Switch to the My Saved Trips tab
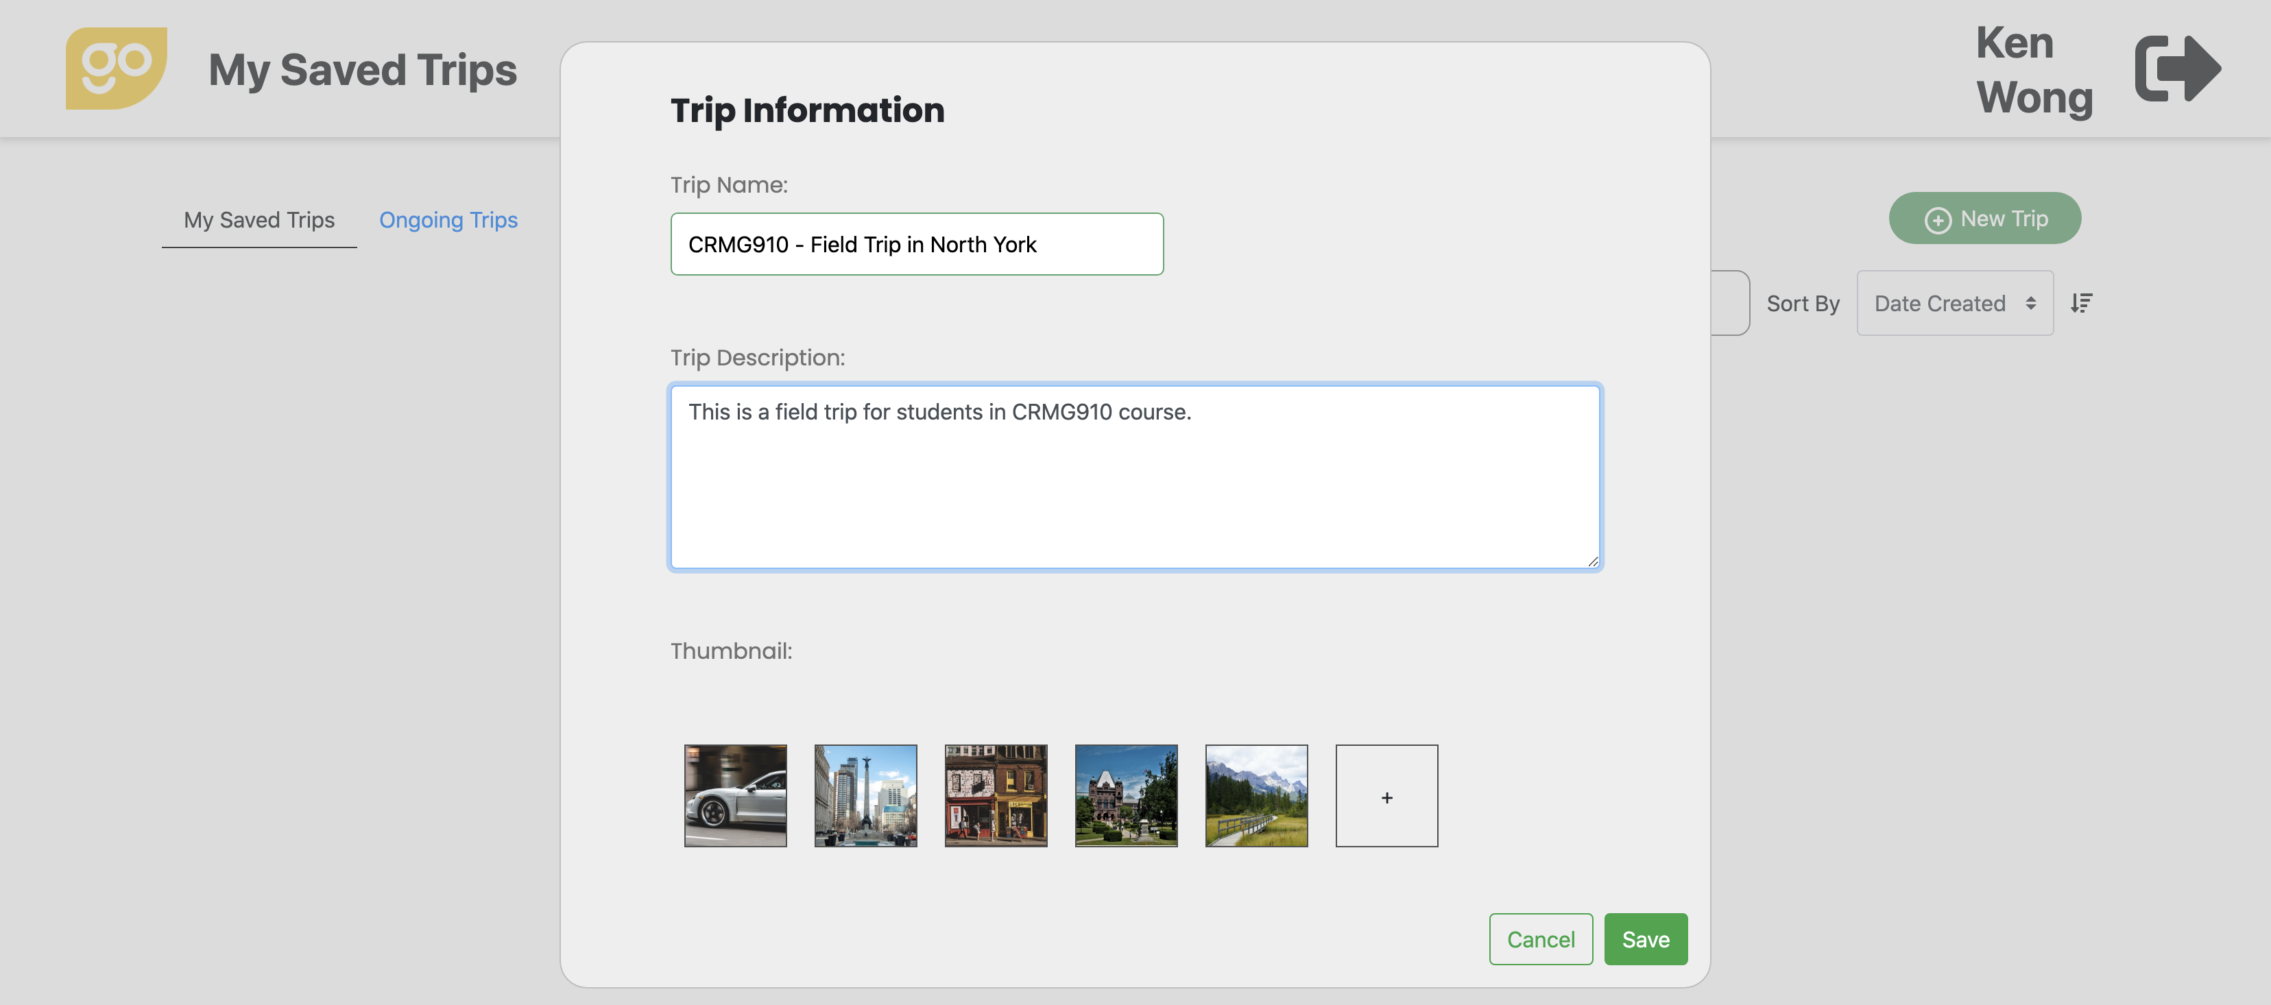 click(259, 219)
